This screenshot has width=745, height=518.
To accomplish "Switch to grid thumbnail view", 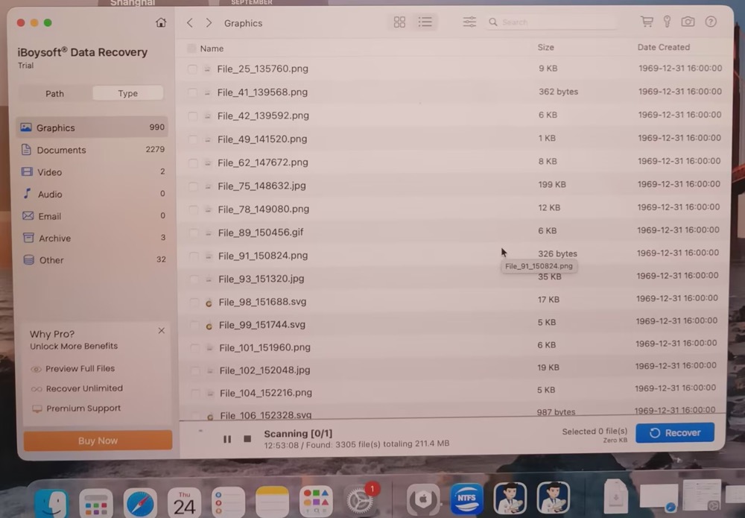I will 399,22.
